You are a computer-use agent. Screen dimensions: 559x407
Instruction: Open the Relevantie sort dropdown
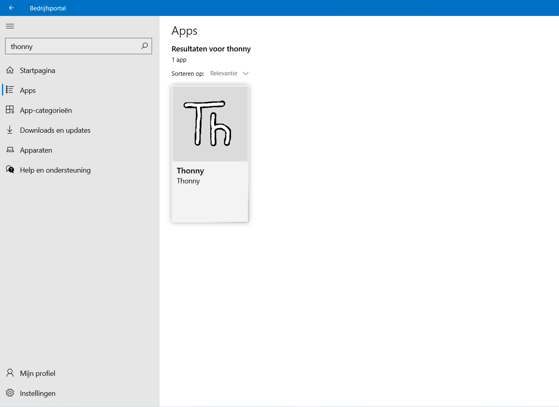[229, 73]
